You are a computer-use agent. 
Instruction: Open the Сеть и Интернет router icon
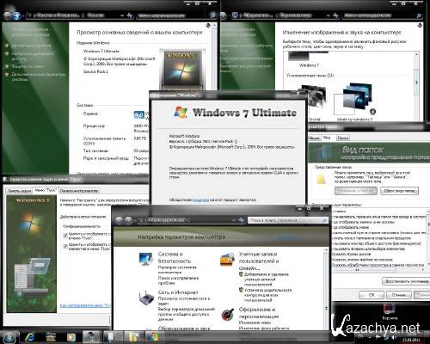(x=146, y=298)
